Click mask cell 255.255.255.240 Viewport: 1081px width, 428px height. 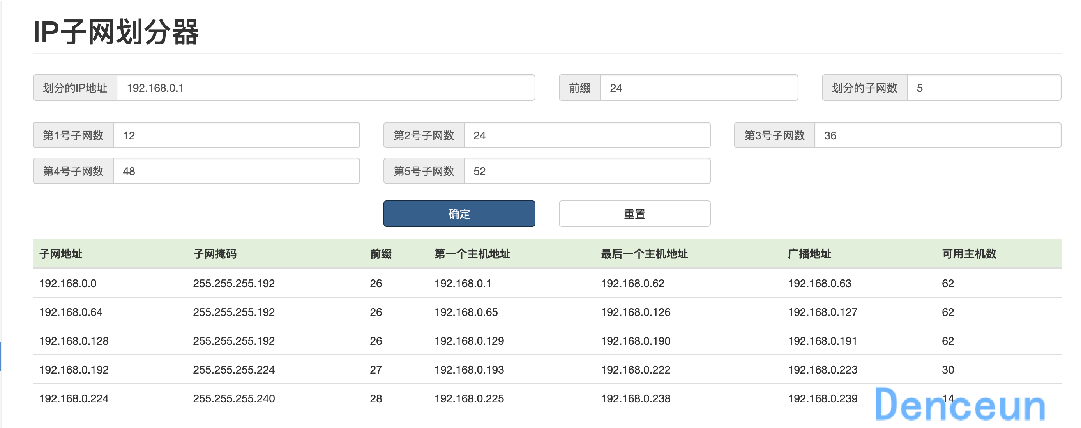pyautogui.click(x=234, y=399)
